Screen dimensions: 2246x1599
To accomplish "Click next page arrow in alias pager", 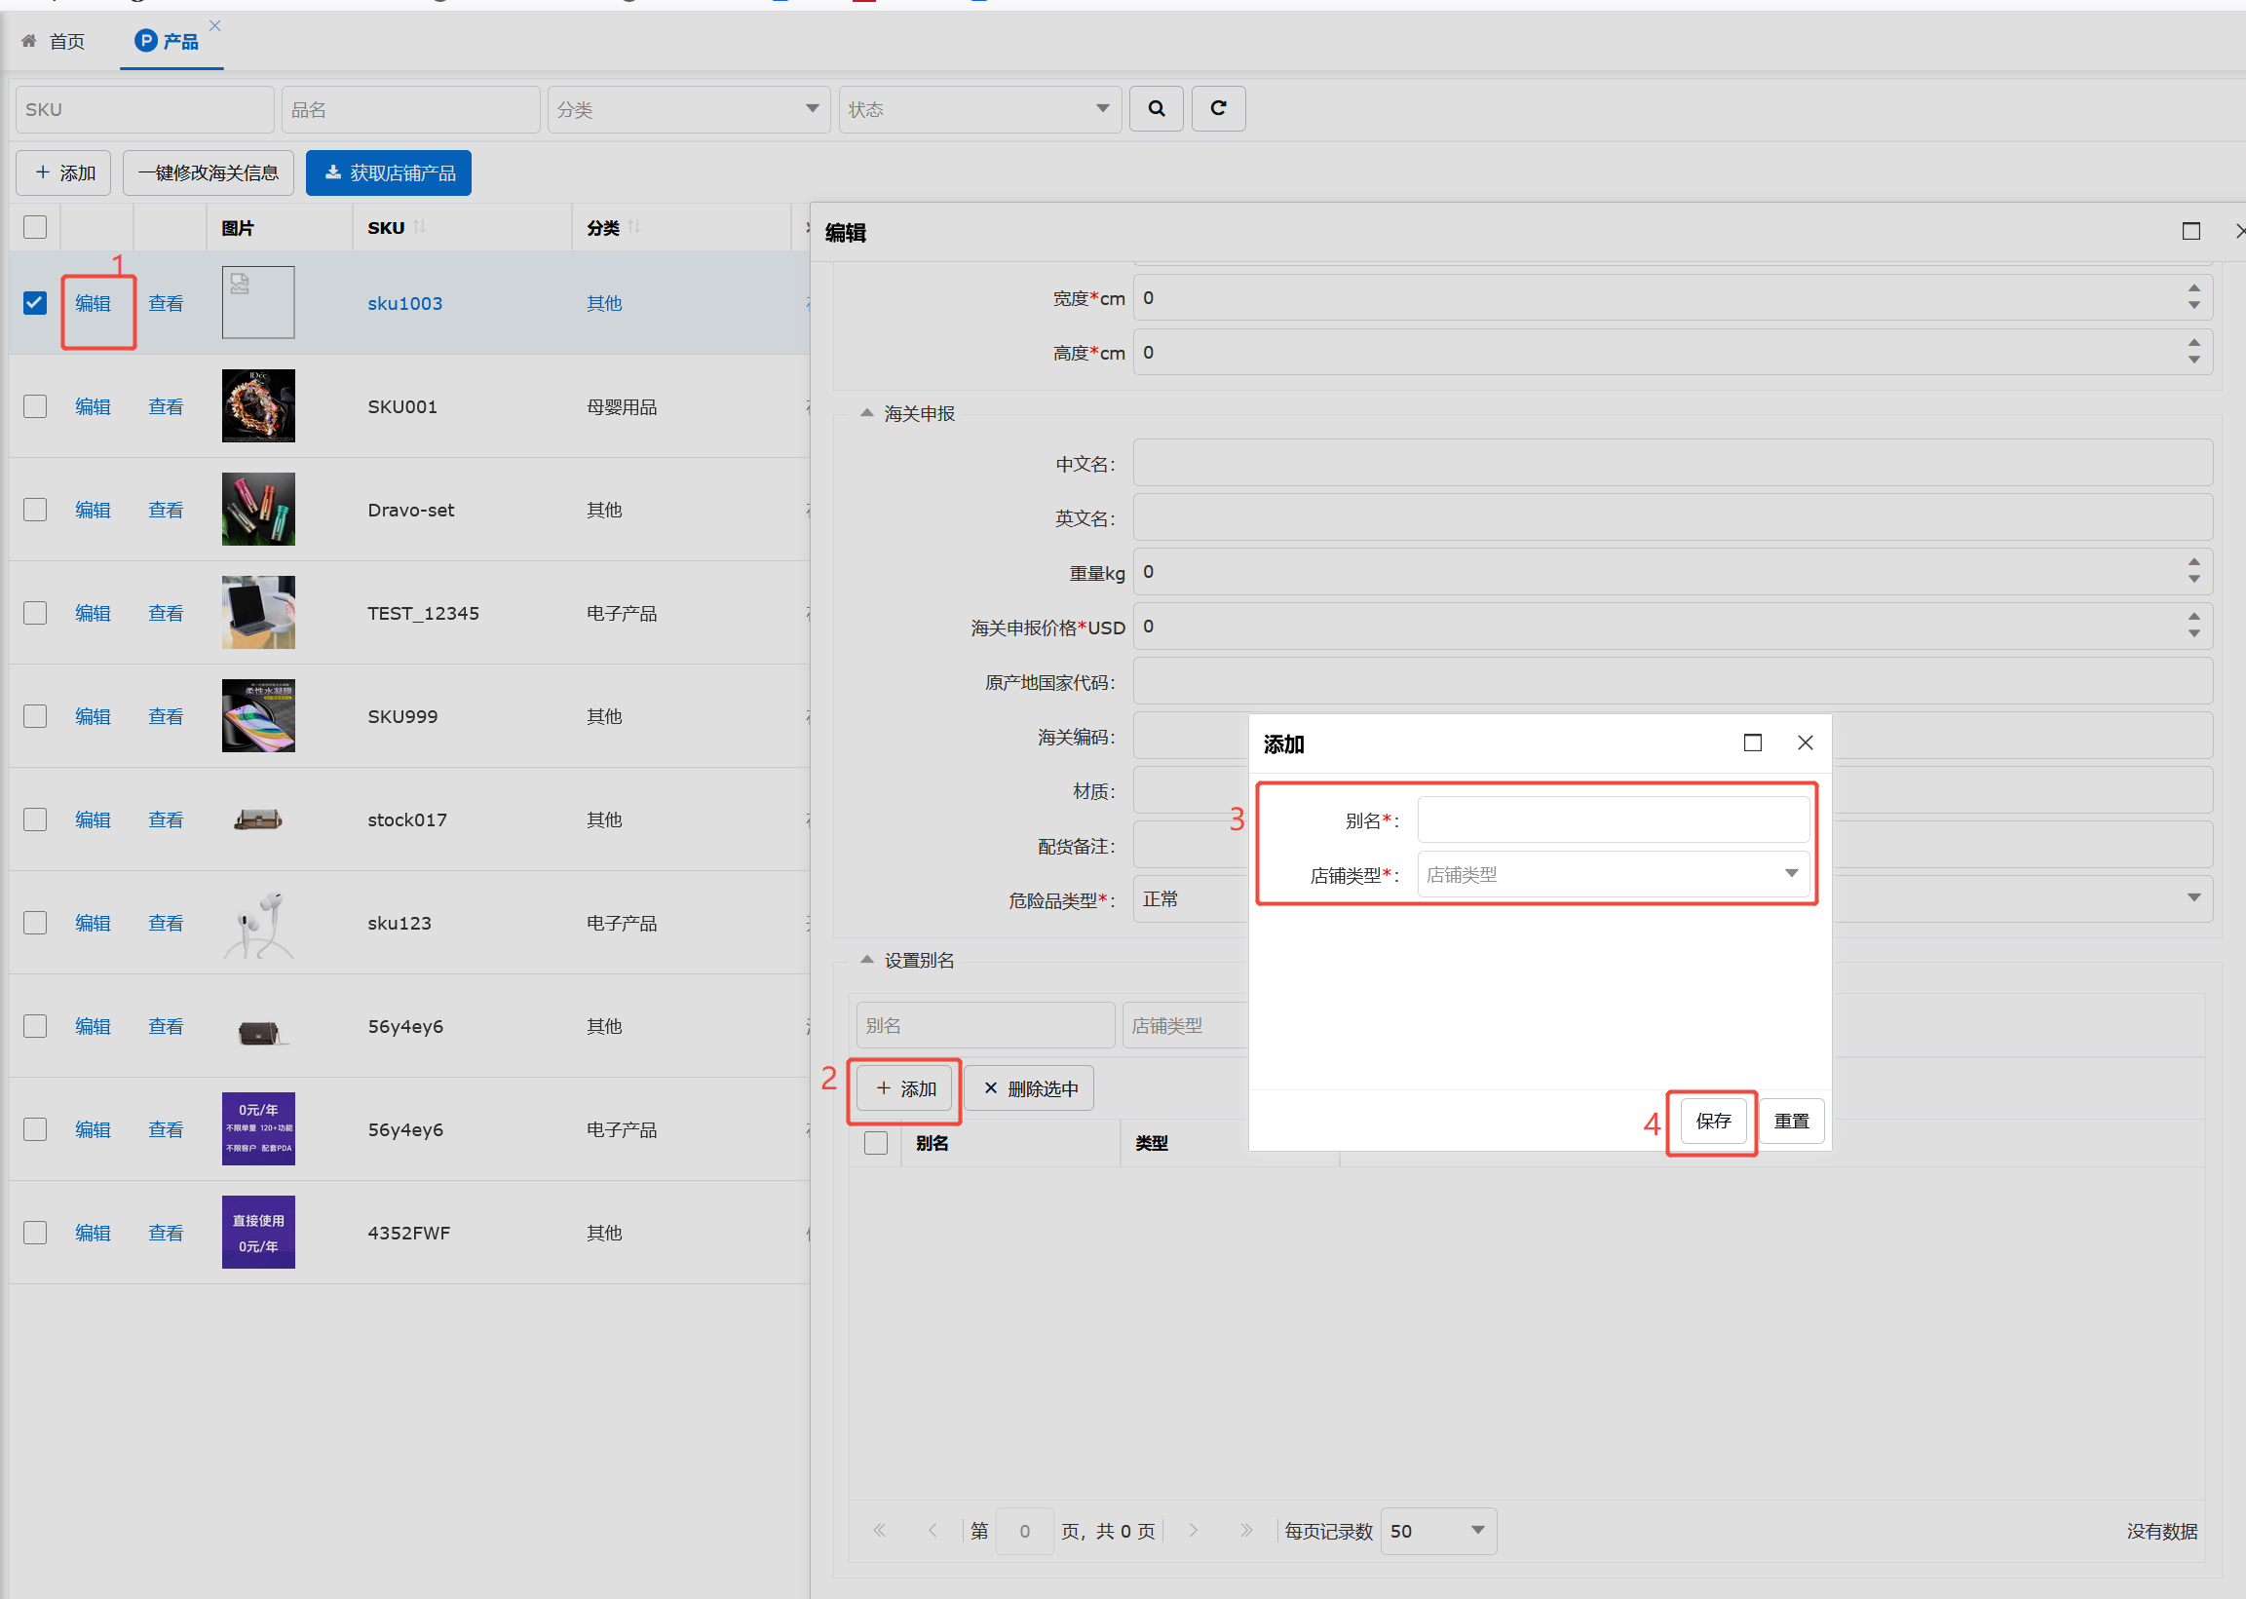I will (1194, 1530).
